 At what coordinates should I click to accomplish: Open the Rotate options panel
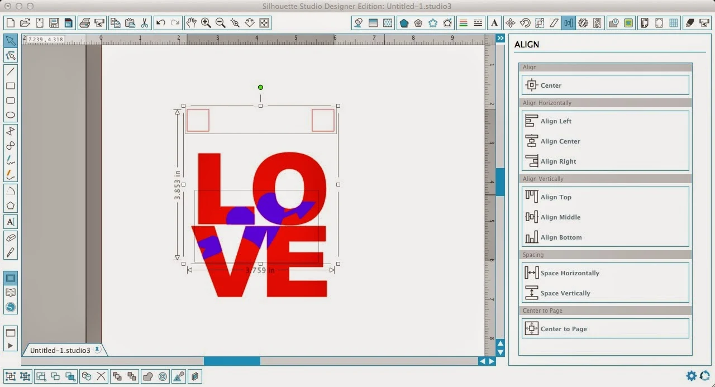pyautogui.click(x=524, y=23)
